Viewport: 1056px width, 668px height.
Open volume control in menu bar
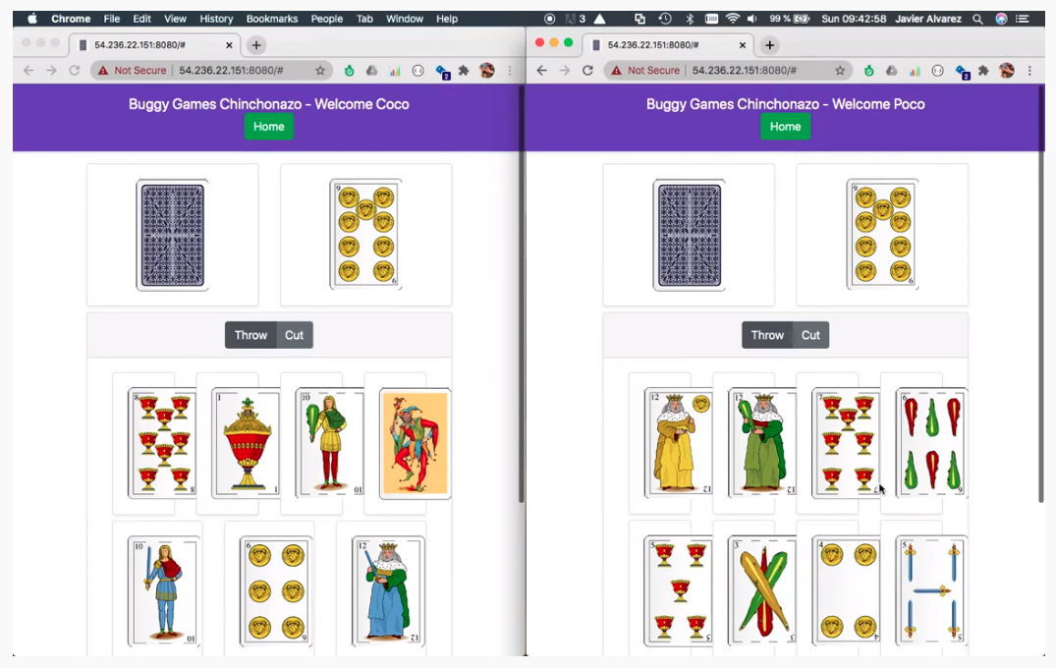point(752,19)
